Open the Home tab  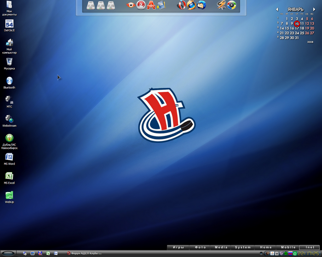tap(266, 247)
